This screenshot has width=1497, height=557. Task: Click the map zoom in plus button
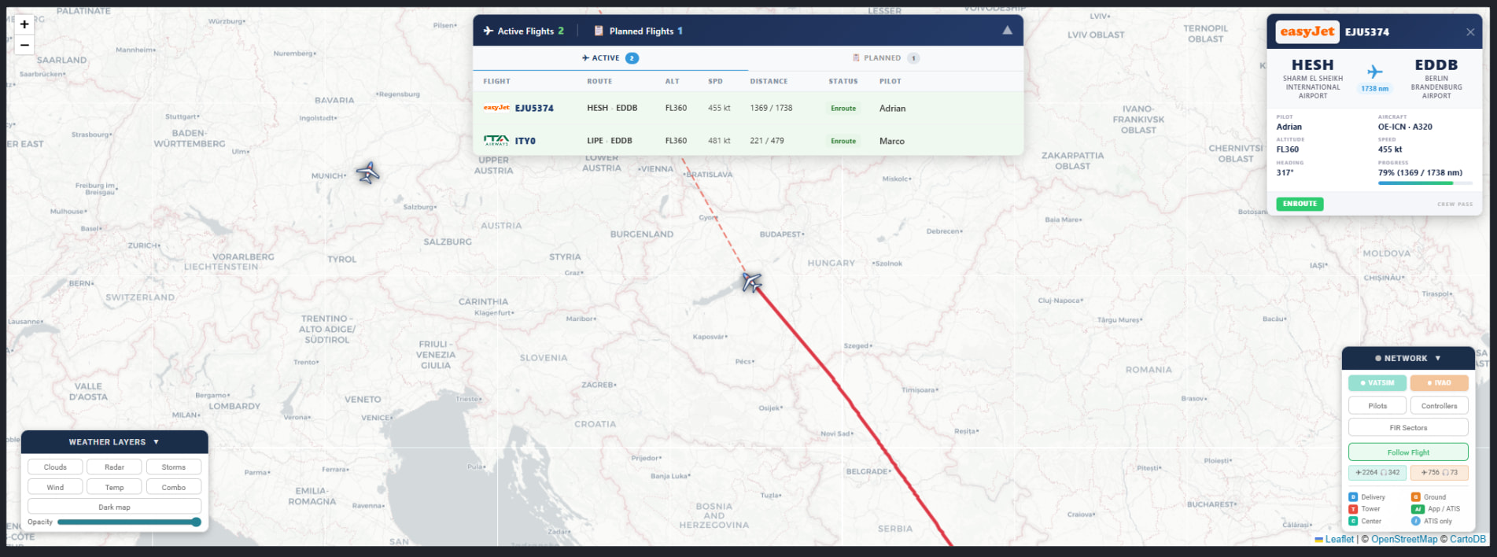[24, 24]
